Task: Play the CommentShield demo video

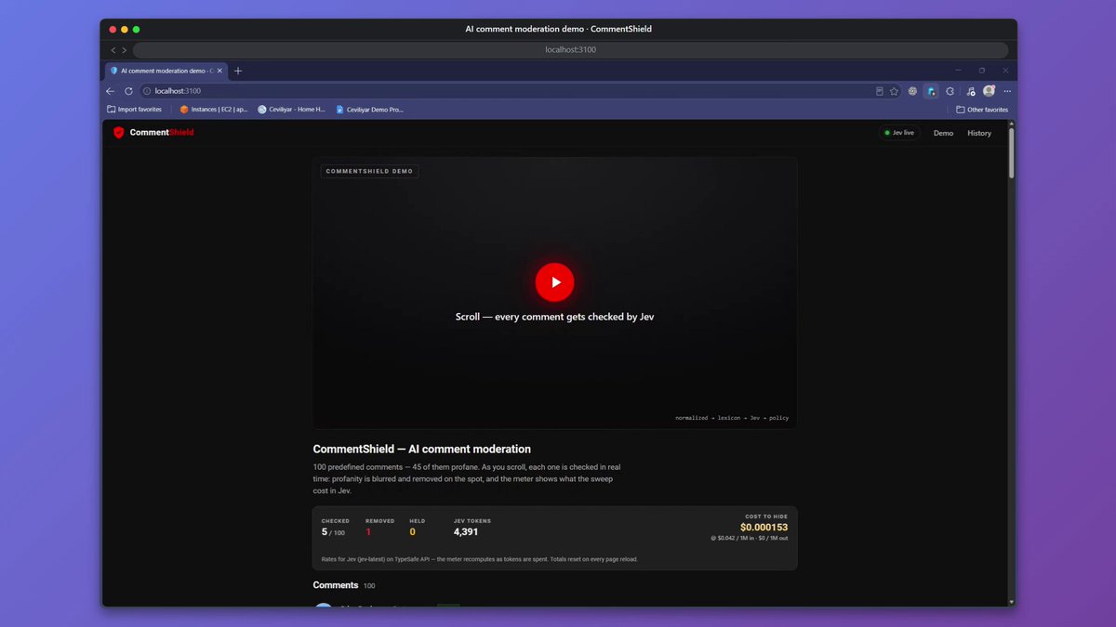Action: (x=554, y=282)
